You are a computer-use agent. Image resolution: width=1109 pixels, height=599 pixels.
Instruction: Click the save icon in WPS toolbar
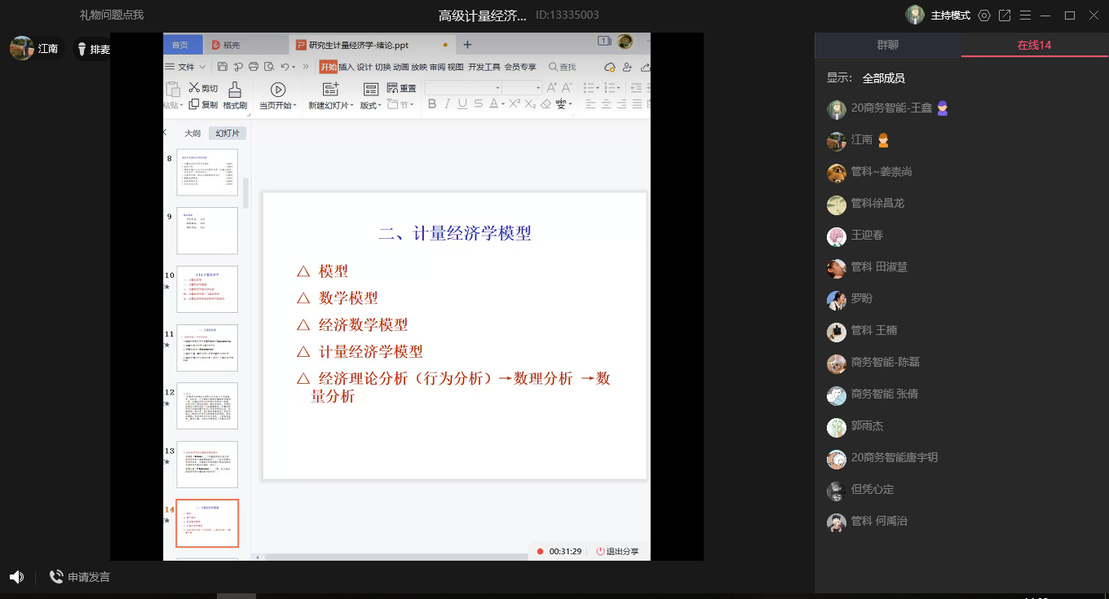pos(222,67)
